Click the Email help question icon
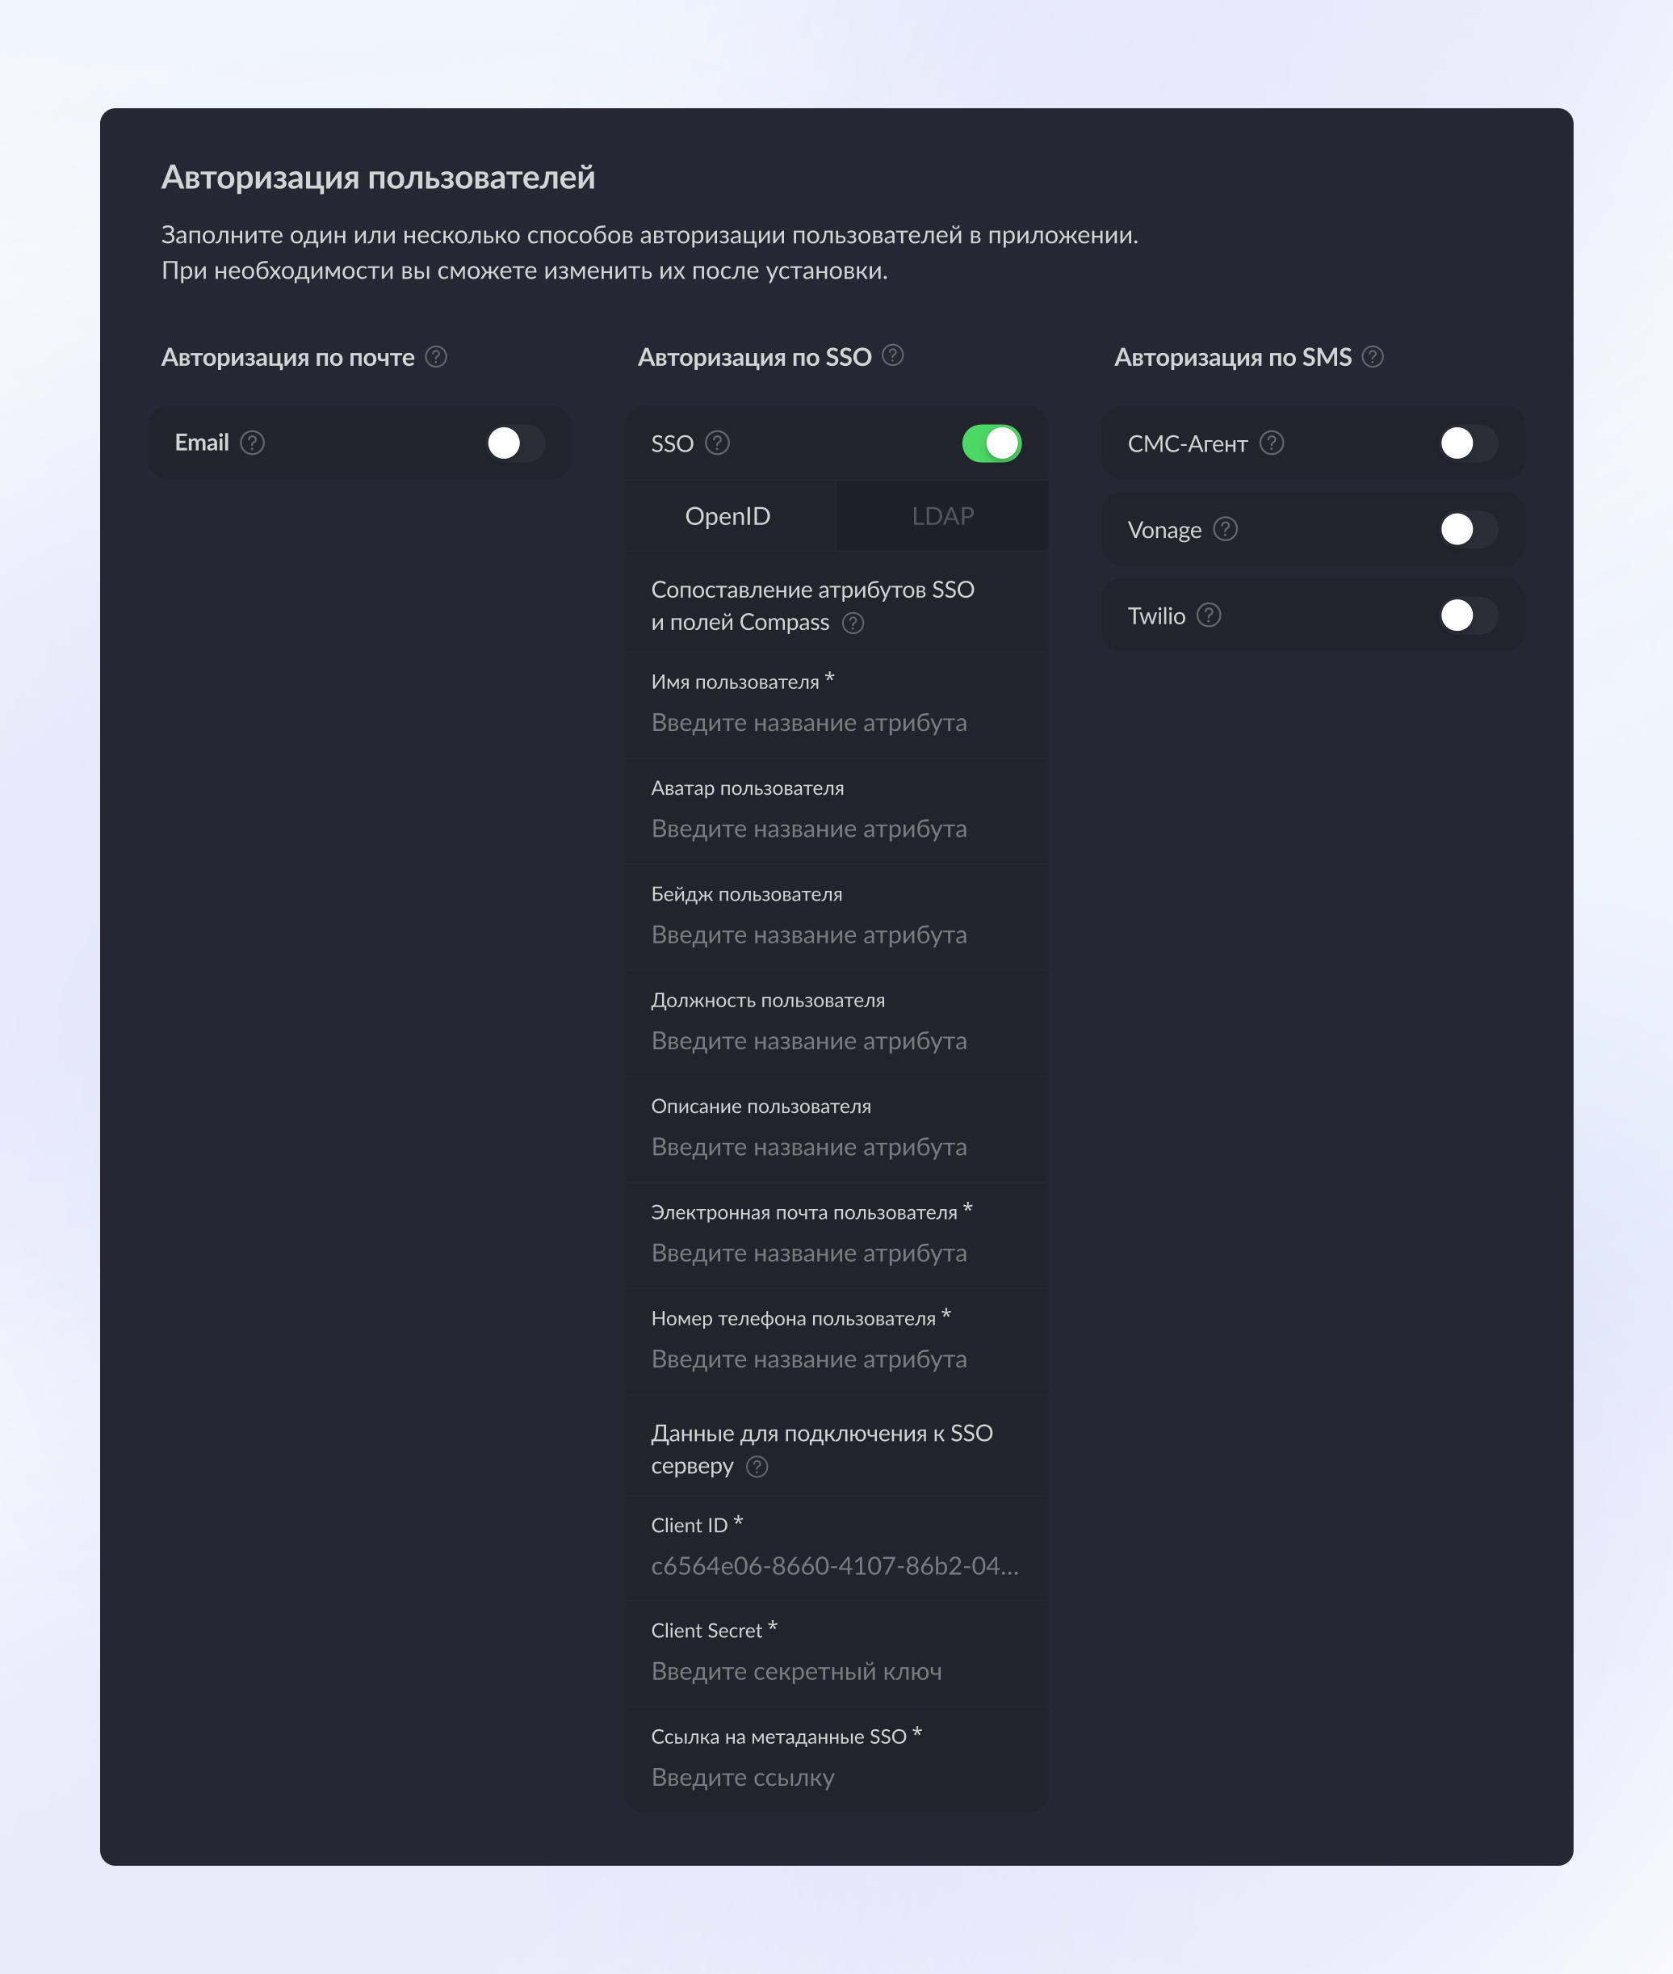Viewport: 1673px width, 1974px height. (252, 443)
